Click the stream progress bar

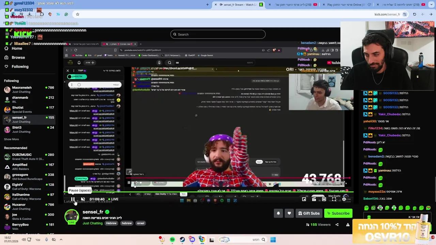[x=208, y=193]
